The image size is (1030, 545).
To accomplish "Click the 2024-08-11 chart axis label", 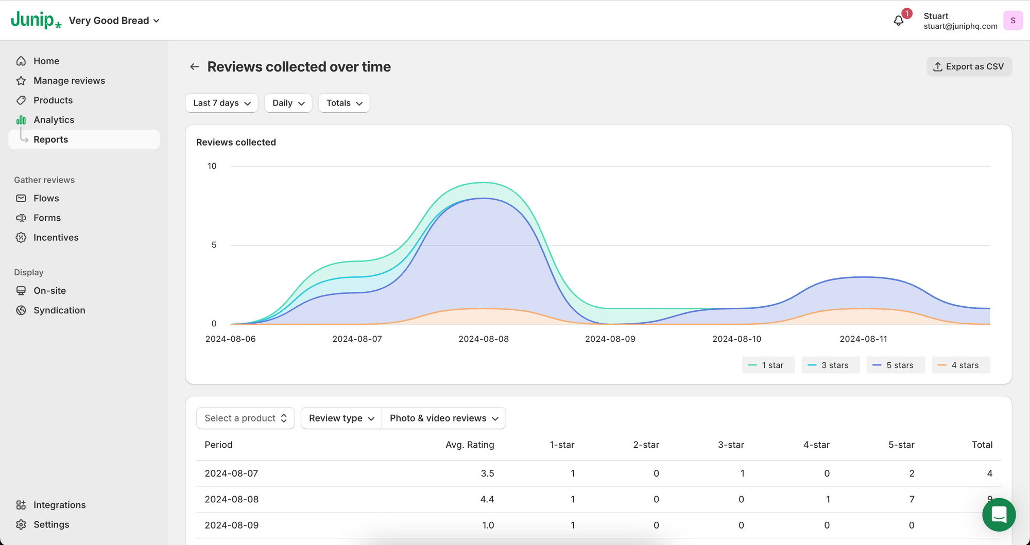I will click(x=864, y=339).
